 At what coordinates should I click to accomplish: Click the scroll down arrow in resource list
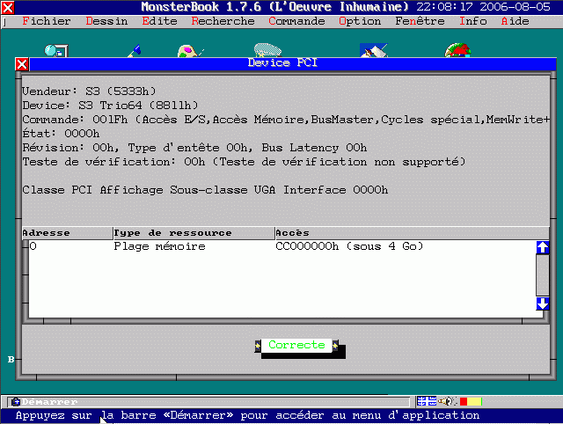click(x=542, y=303)
